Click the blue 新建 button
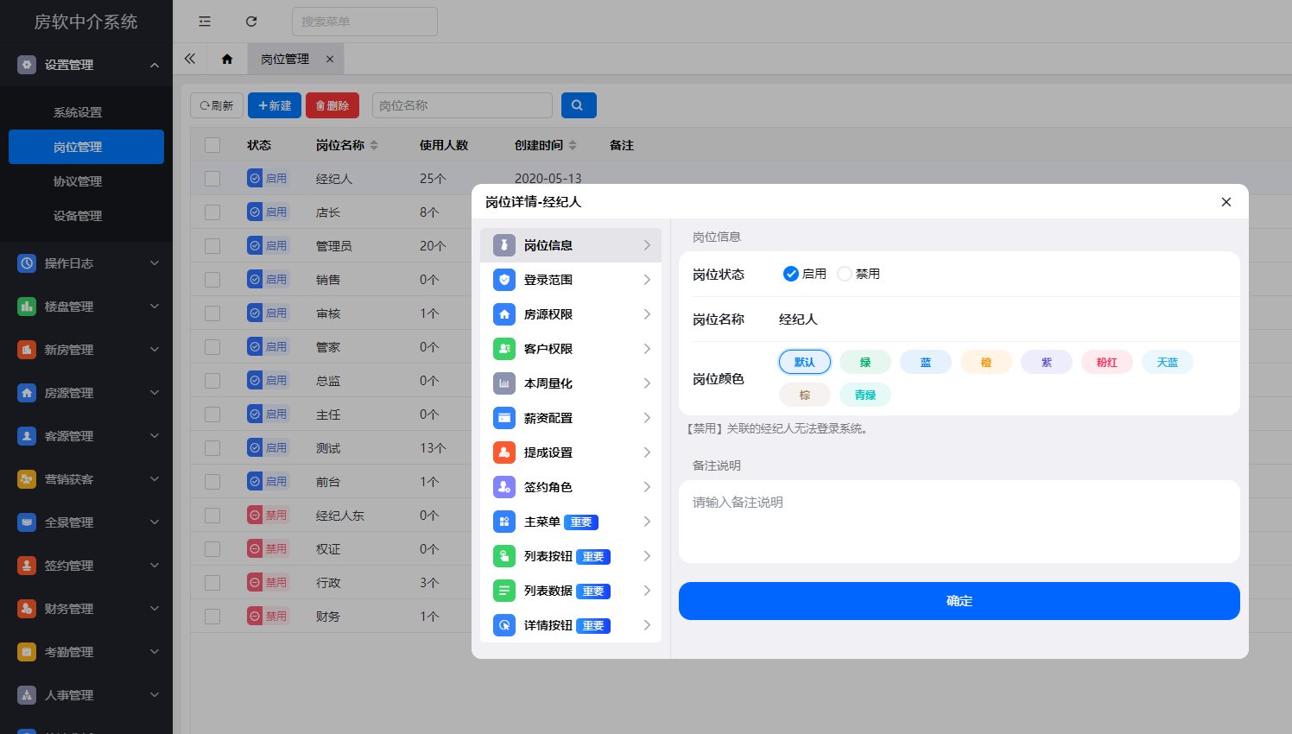This screenshot has width=1292, height=734. pyautogui.click(x=275, y=105)
